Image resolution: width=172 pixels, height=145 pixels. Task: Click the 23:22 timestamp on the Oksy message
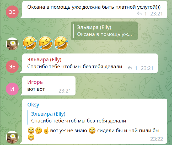tap(157, 139)
